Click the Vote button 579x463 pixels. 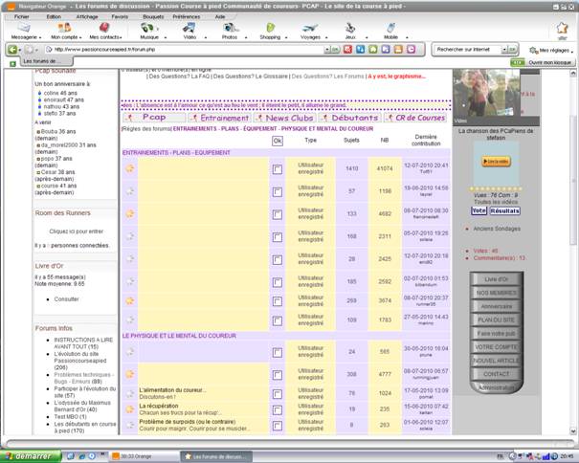pyautogui.click(x=479, y=210)
